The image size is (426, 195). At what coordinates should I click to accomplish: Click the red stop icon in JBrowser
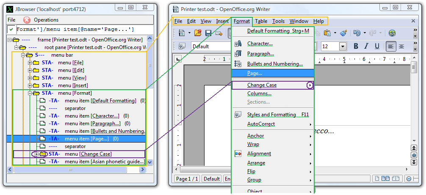tap(27, 20)
